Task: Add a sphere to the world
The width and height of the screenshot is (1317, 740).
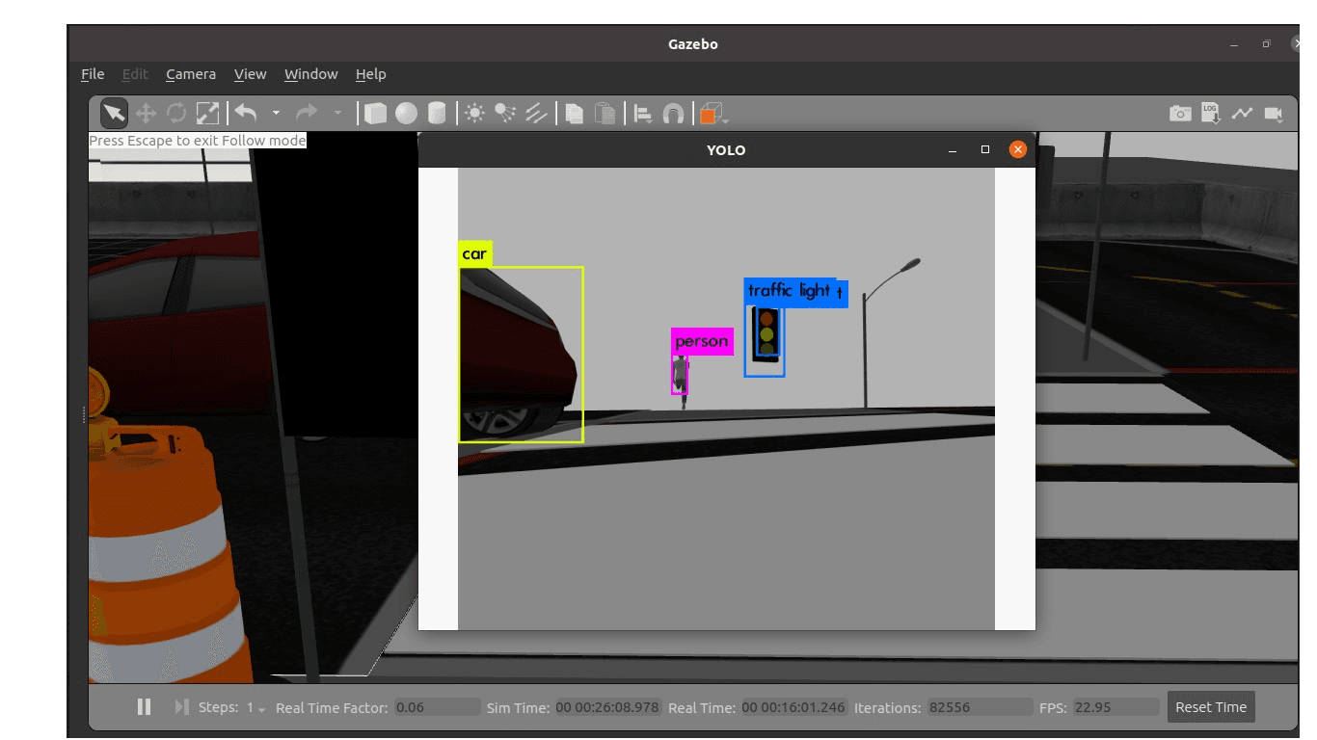Action: point(406,113)
